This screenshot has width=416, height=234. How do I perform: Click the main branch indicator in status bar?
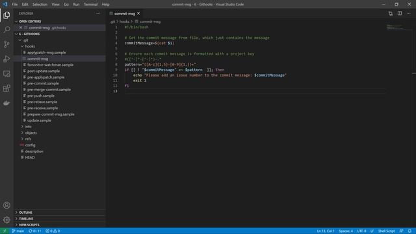[18, 231]
